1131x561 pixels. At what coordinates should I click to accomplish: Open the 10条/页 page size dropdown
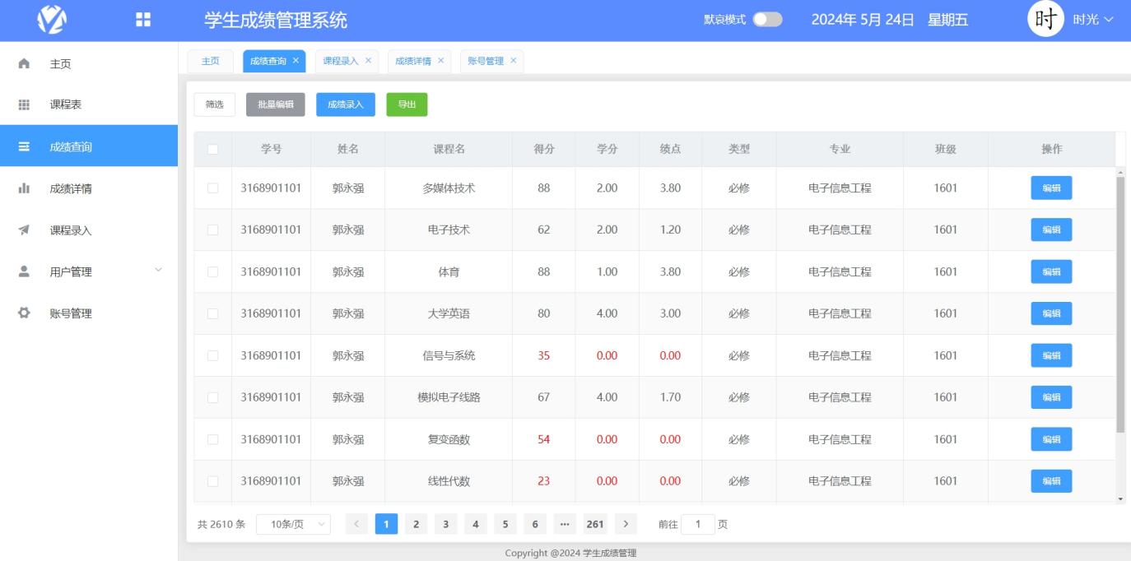point(292,524)
